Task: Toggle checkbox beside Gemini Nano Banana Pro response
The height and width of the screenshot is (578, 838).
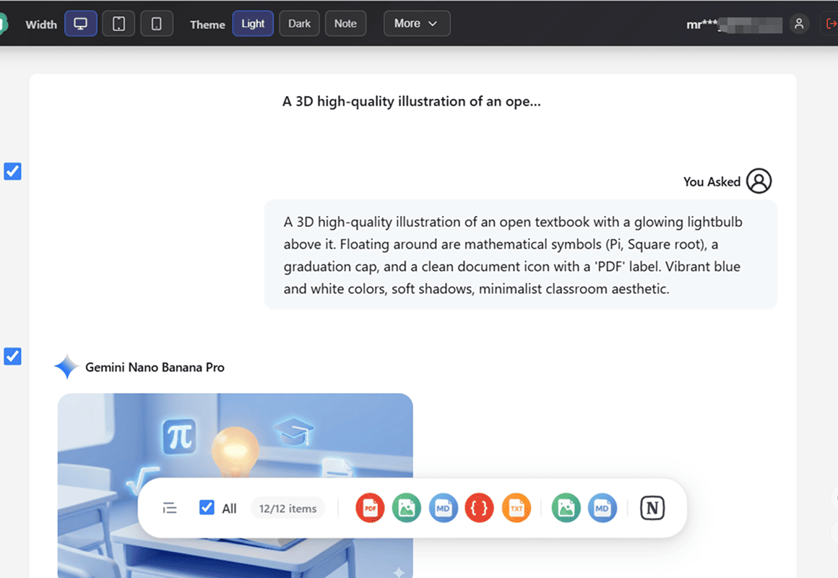Action: (13, 356)
